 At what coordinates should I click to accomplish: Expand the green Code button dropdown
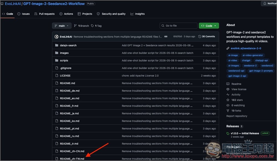click(x=209, y=26)
